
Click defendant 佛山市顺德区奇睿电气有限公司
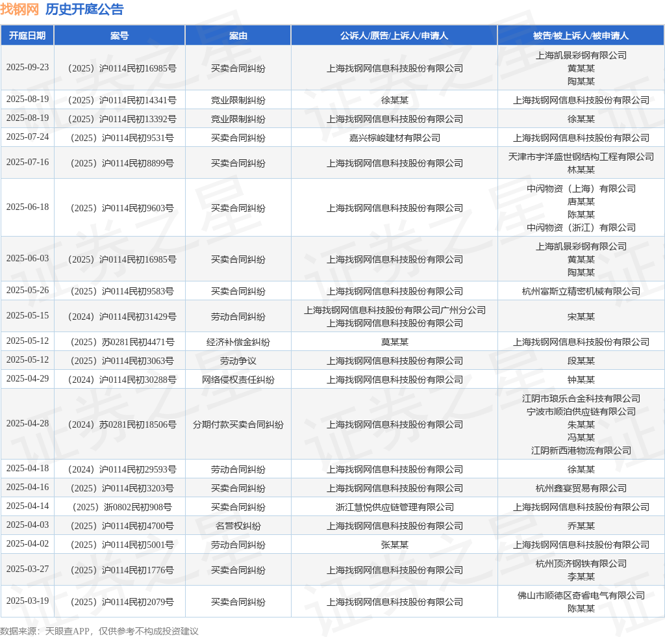click(581, 595)
